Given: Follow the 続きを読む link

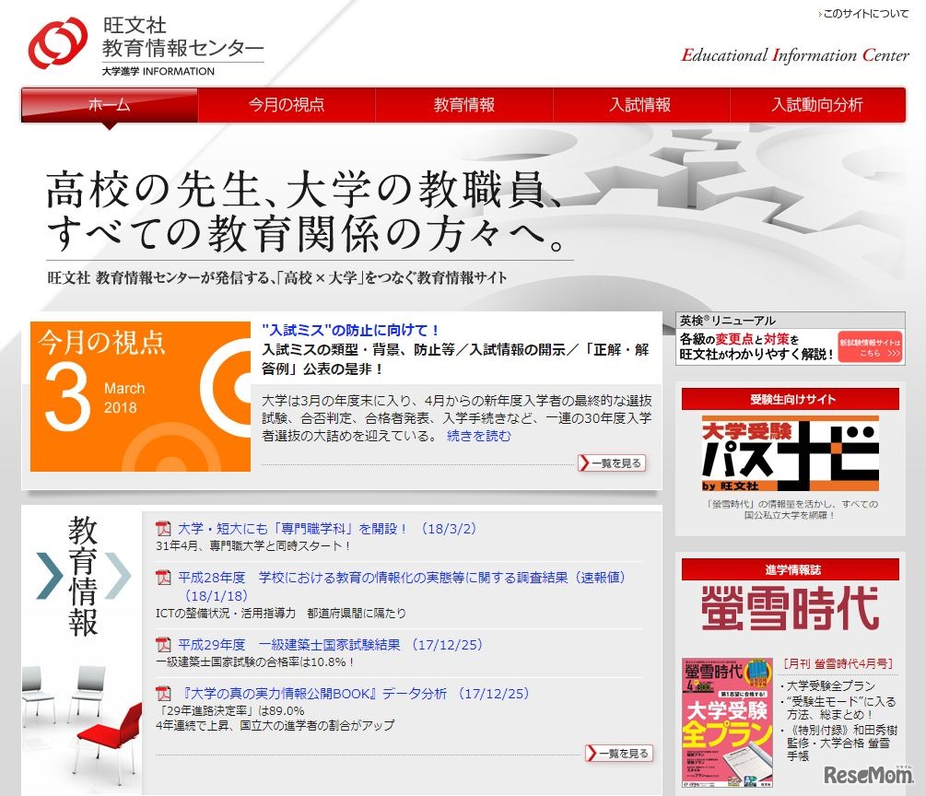Looking at the screenshot, I should (479, 436).
